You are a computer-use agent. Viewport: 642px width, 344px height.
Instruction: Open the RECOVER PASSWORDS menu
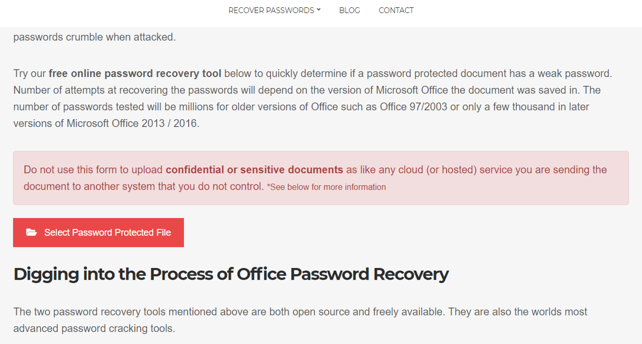(x=274, y=11)
